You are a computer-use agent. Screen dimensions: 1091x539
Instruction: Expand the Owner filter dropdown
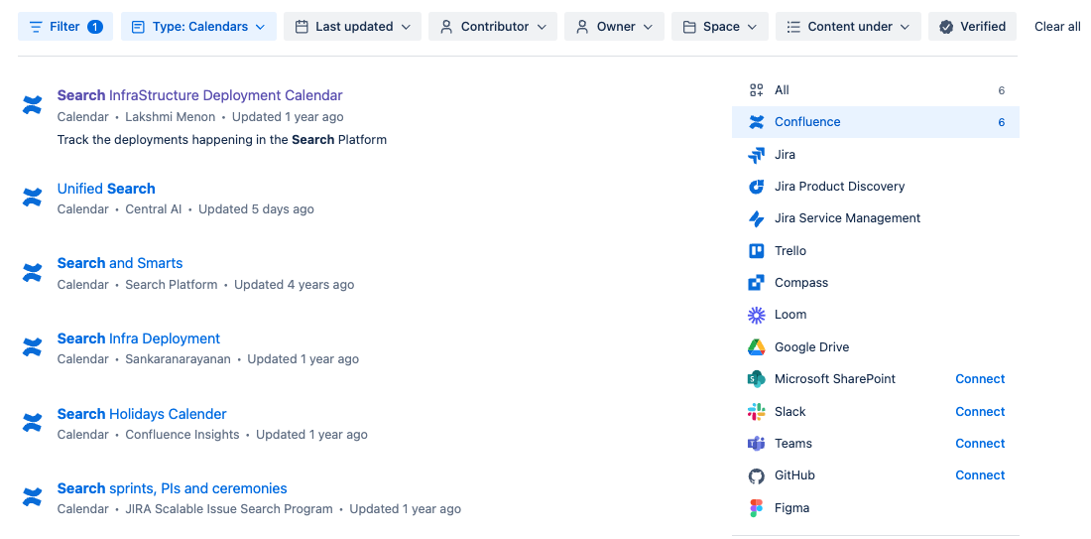tap(614, 27)
